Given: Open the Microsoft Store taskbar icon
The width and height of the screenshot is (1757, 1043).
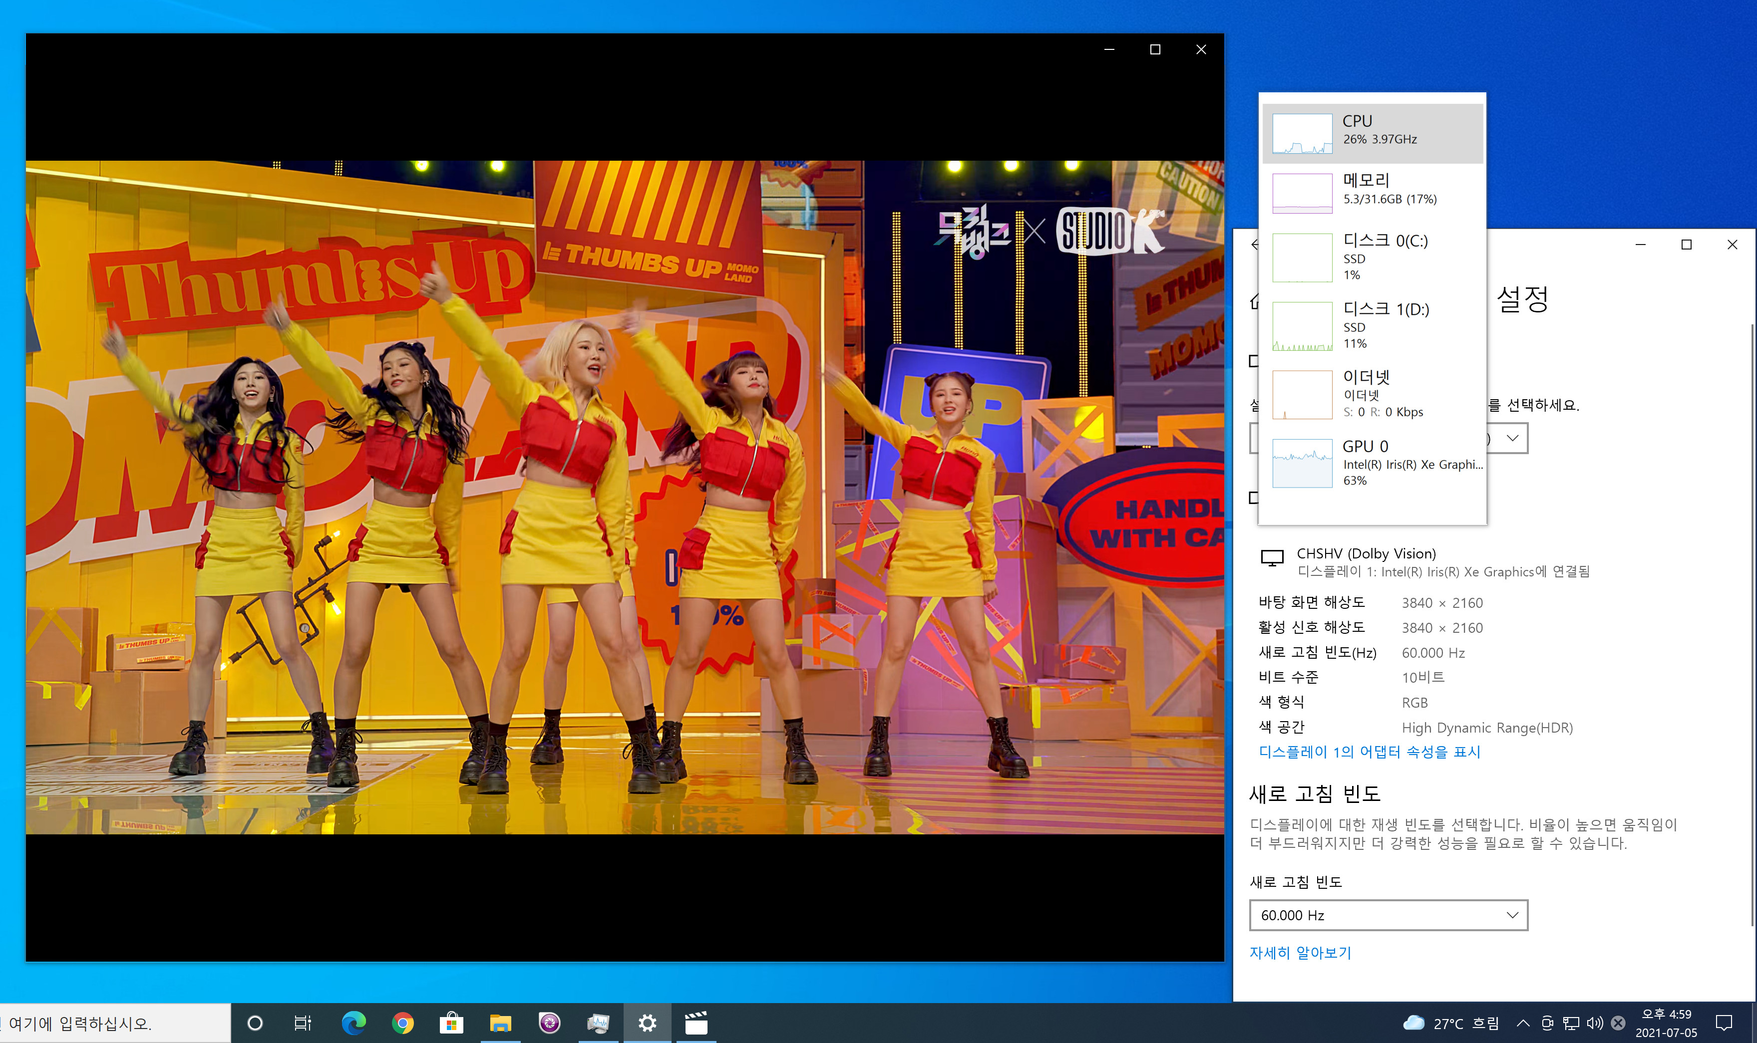Looking at the screenshot, I should [451, 1023].
